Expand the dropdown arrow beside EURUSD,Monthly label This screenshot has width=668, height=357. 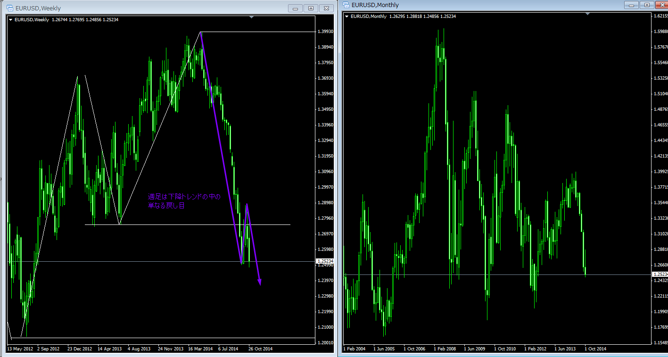(x=346, y=17)
